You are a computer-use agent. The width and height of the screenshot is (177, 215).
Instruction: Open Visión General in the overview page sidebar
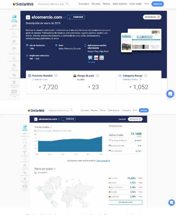click(x=14, y=18)
